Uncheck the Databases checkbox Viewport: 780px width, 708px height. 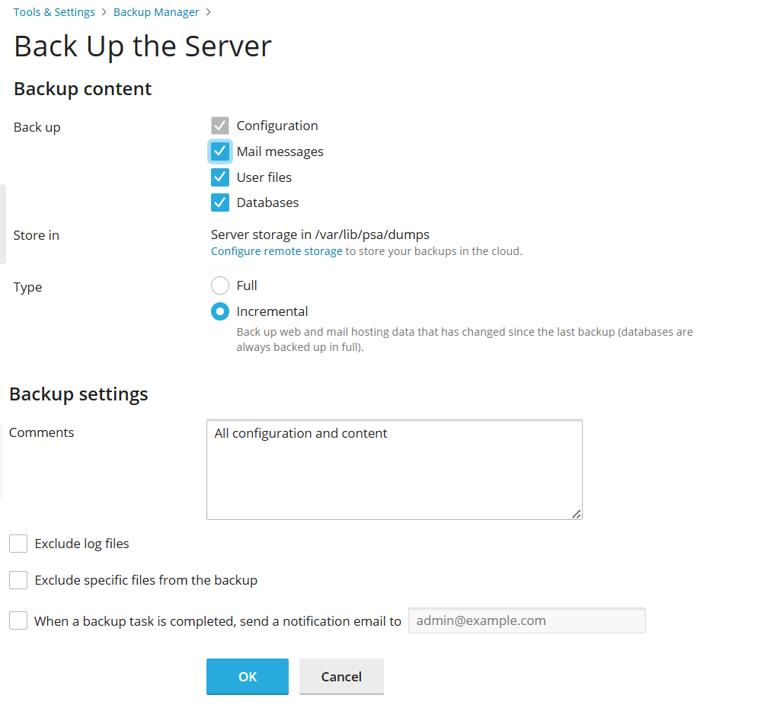point(220,202)
